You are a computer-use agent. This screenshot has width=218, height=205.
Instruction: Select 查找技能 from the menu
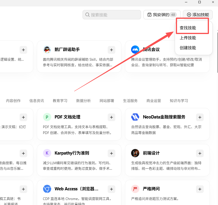(188, 28)
